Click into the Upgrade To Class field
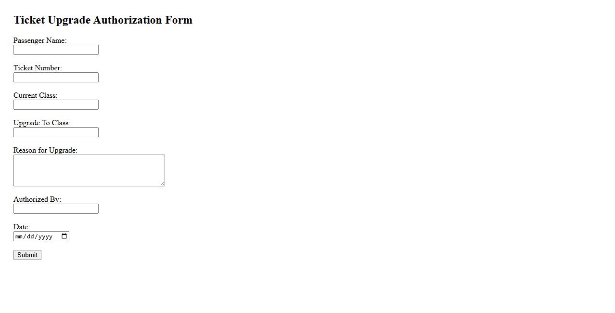Screen dimensions: 615x313 [x=56, y=132]
